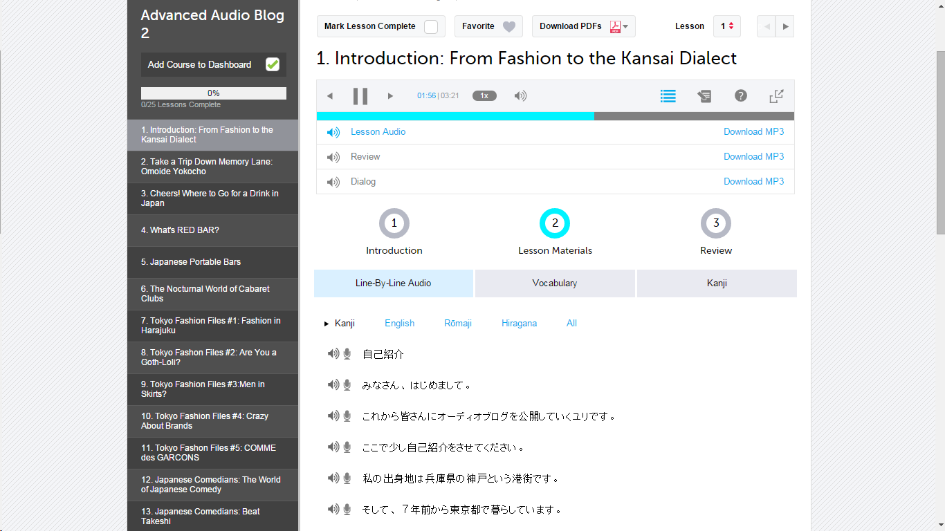
Task: Click the lesson notes icon in the player
Action: pos(704,96)
